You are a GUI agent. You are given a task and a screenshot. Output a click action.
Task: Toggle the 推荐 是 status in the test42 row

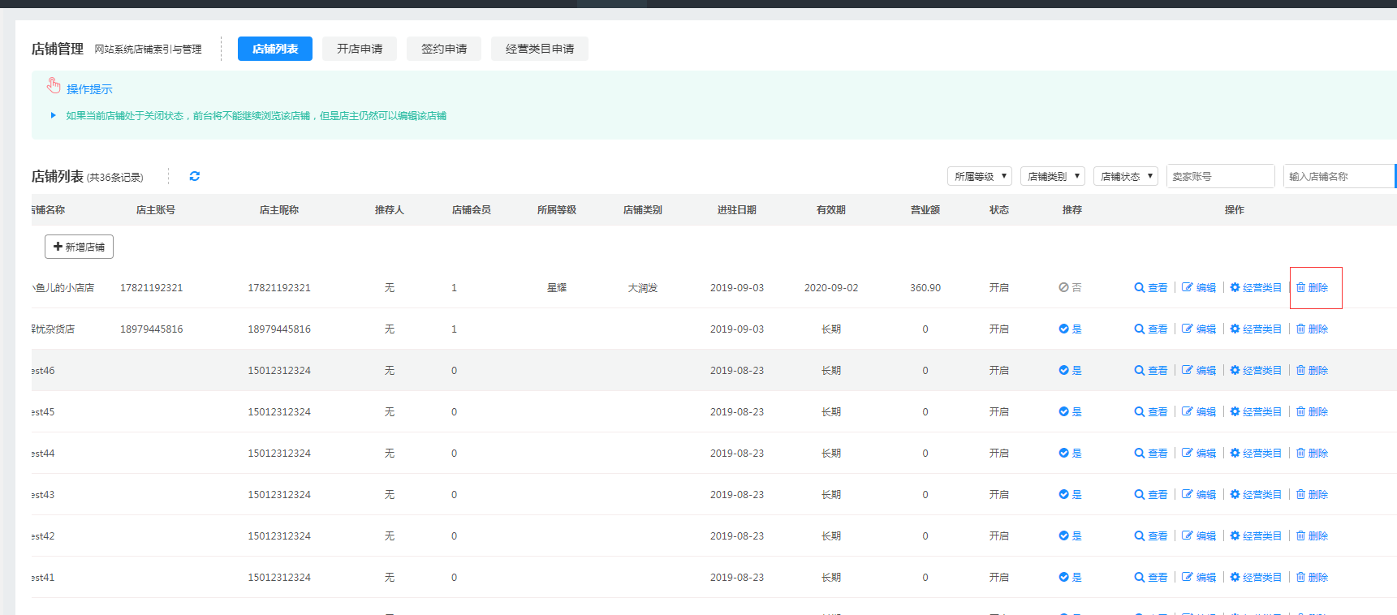(x=1070, y=536)
